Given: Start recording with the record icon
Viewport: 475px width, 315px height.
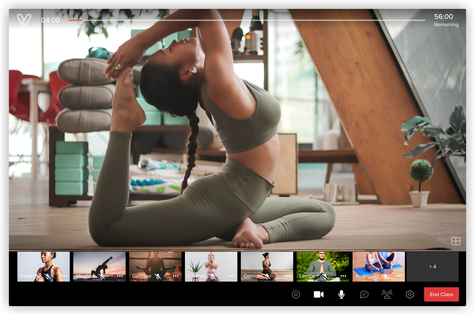Looking at the screenshot, I should click(296, 294).
